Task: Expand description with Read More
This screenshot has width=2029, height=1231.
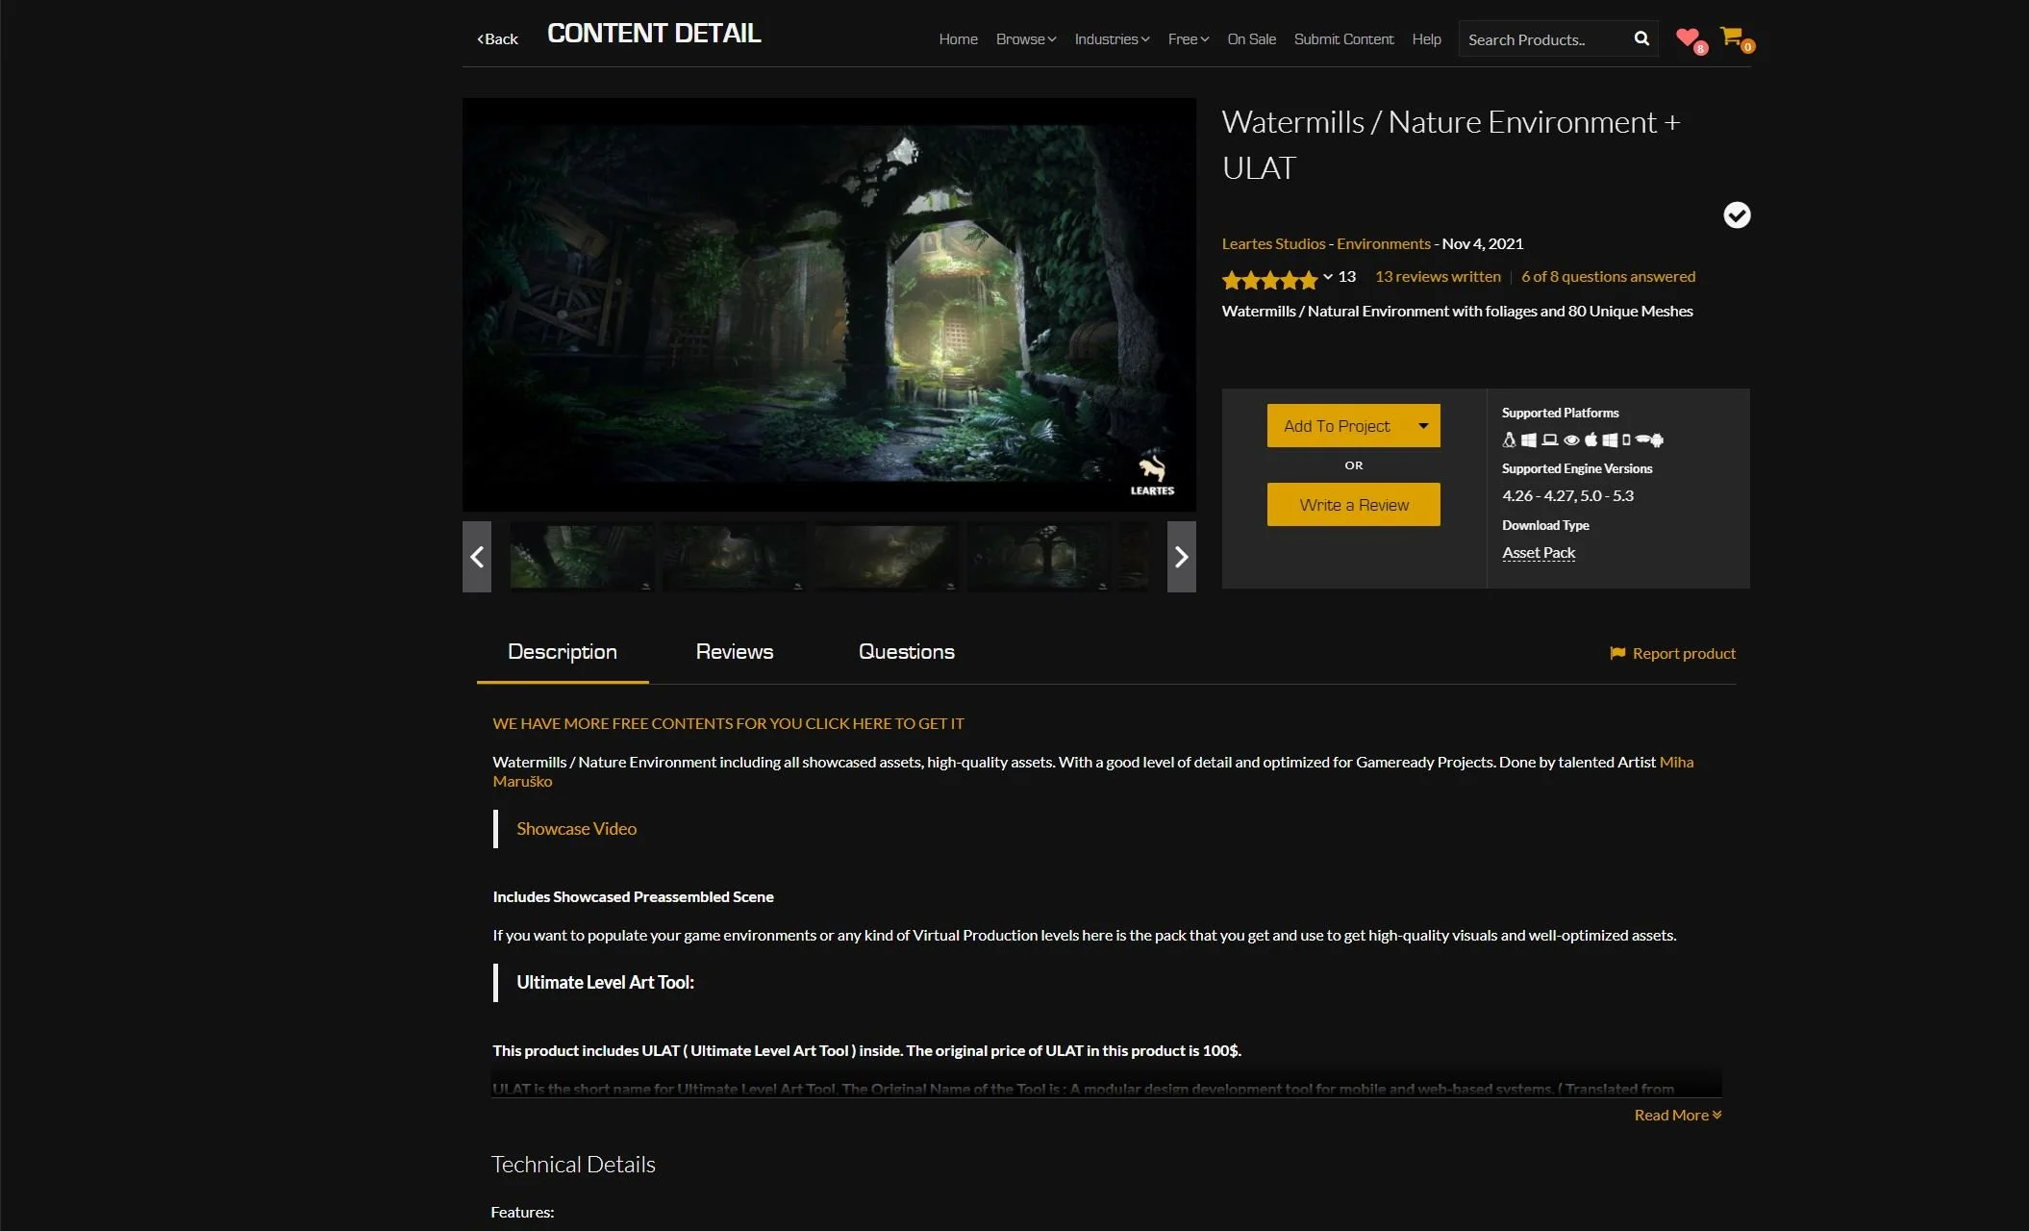Action: pos(1678,1115)
